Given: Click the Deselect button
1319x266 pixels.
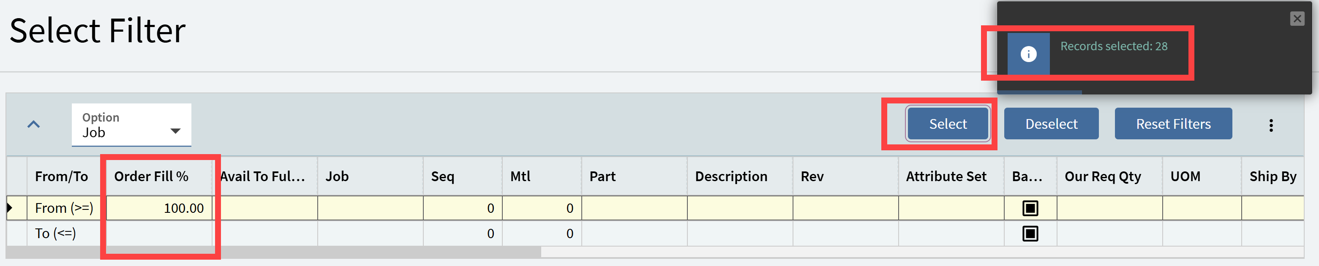Looking at the screenshot, I should (1051, 124).
